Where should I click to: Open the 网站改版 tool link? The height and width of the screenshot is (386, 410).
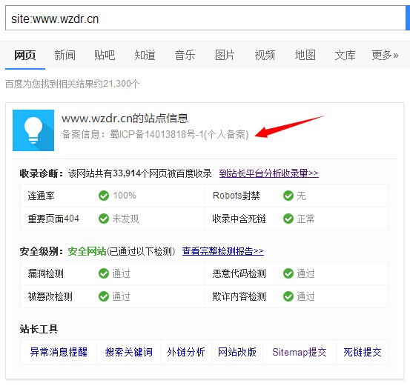(237, 352)
